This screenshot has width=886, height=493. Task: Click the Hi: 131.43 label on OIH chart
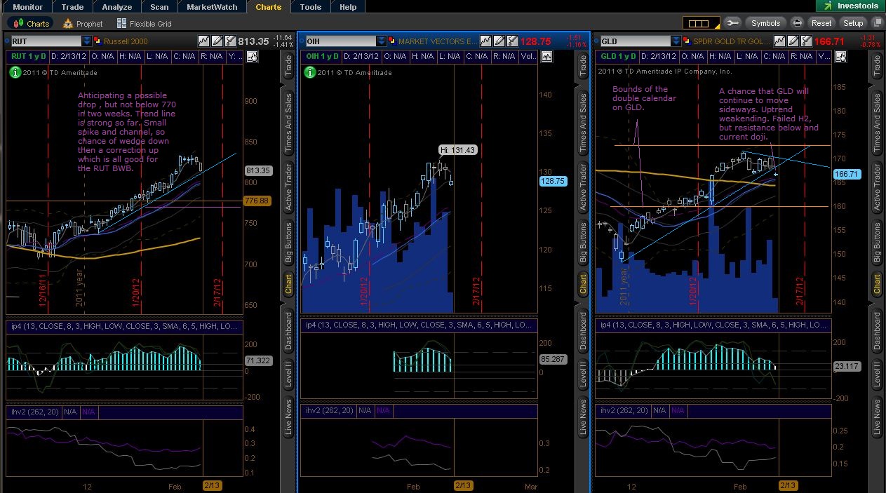click(x=458, y=150)
